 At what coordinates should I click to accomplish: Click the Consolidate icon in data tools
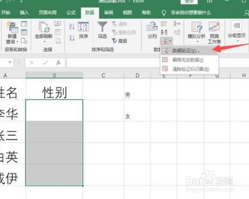[x=177, y=24]
